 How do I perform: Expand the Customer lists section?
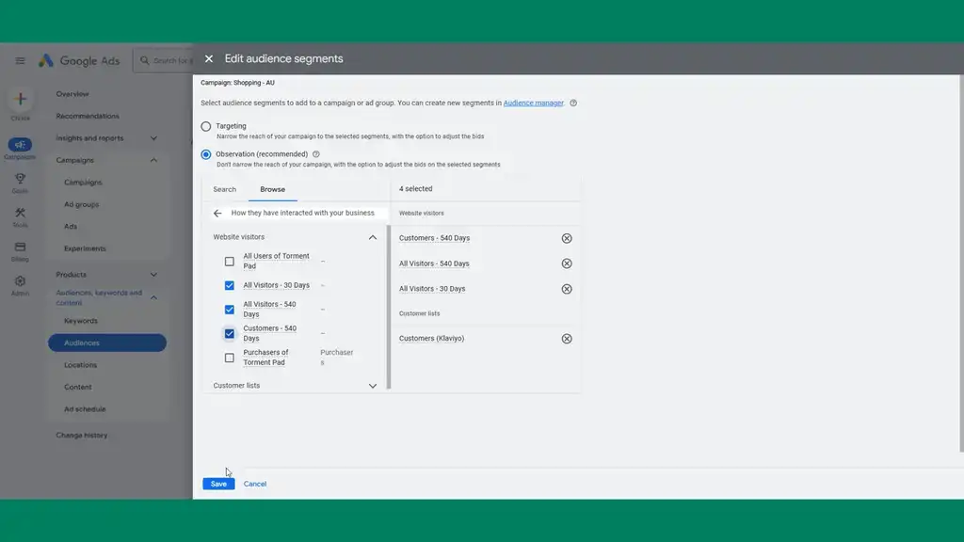click(373, 386)
